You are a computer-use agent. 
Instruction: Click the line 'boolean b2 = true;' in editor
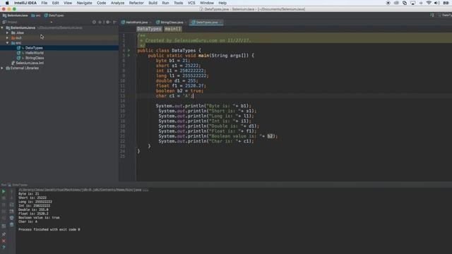click(x=179, y=91)
